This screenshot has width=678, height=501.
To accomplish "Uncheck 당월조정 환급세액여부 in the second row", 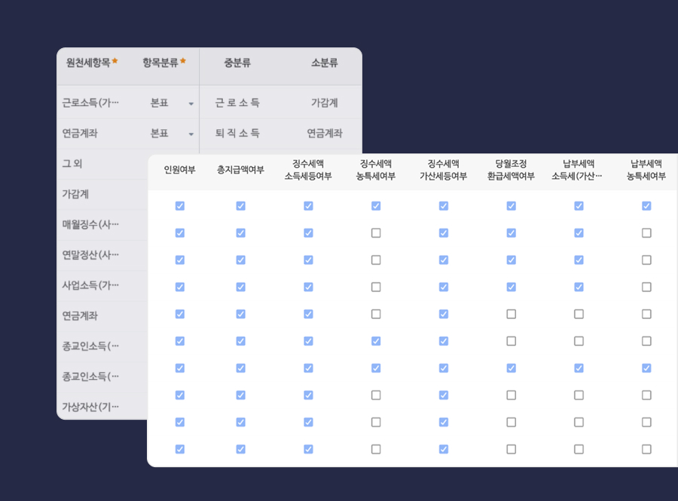I will [x=512, y=232].
